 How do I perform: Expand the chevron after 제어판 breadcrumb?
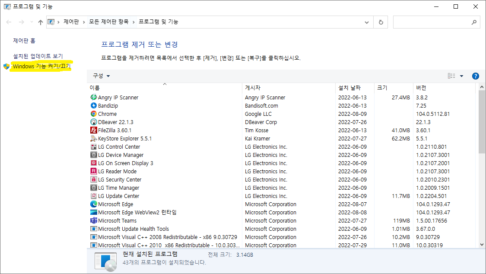click(84, 22)
